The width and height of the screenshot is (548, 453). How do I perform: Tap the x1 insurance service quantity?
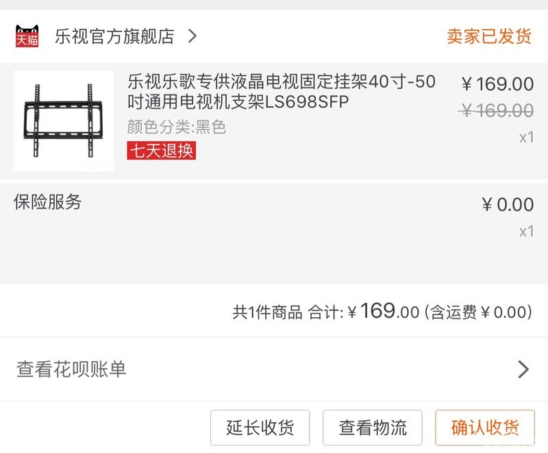pyautogui.click(x=527, y=232)
